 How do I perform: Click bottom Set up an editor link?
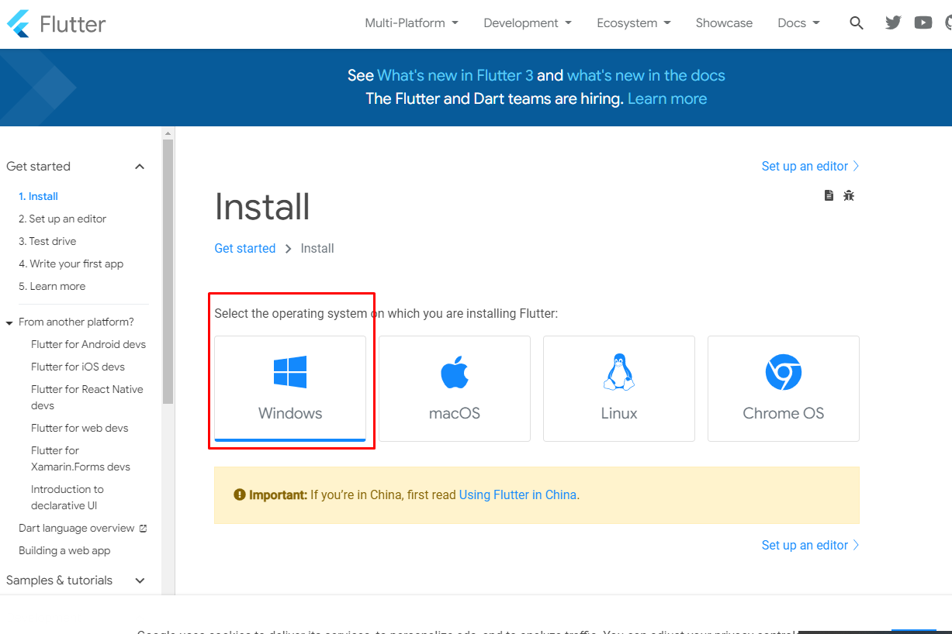pyautogui.click(x=811, y=545)
